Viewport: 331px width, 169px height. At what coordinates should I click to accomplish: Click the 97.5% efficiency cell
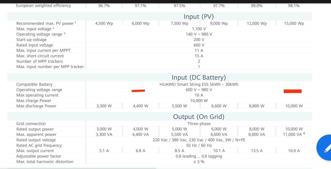pyautogui.click(x=179, y=5)
